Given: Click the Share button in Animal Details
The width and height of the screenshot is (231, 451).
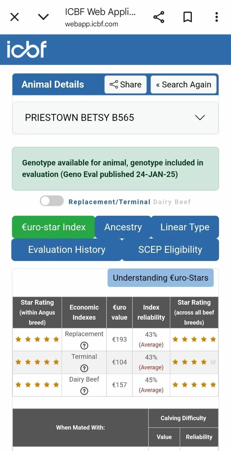Looking at the screenshot, I should click(125, 85).
